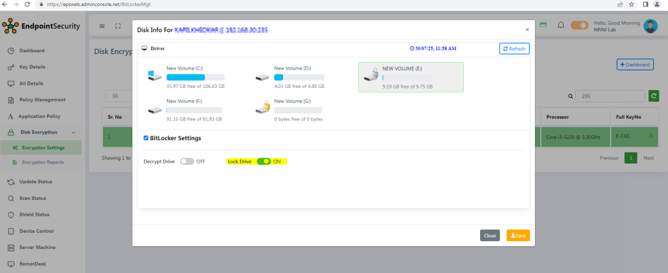Click the Save button in dialog
Image resolution: width=668 pixels, height=273 pixels.
click(518, 235)
